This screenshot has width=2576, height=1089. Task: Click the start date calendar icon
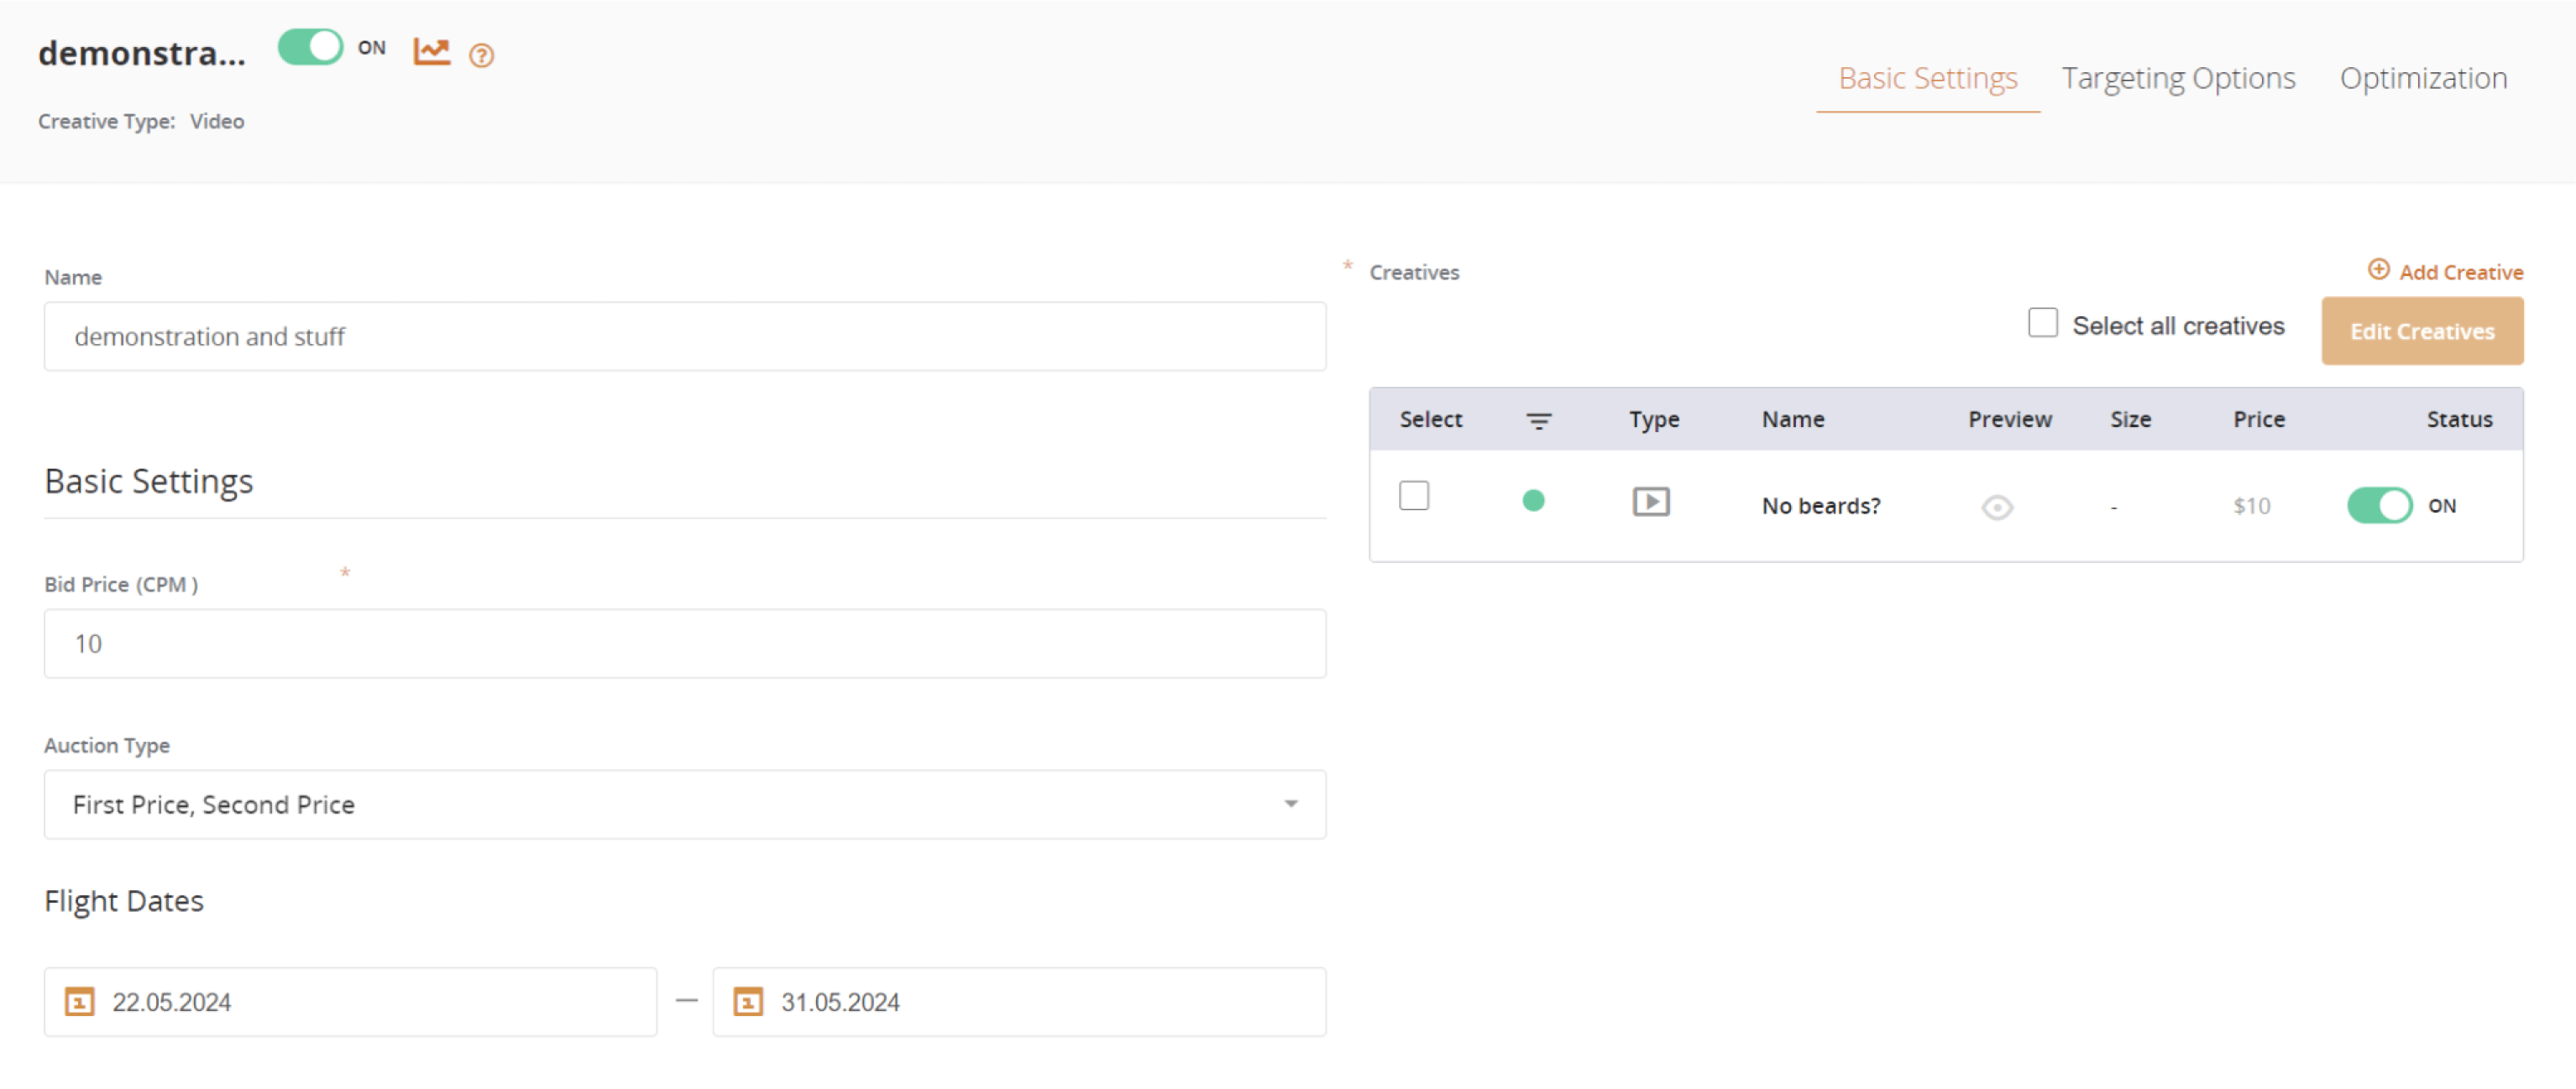(x=79, y=1001)
